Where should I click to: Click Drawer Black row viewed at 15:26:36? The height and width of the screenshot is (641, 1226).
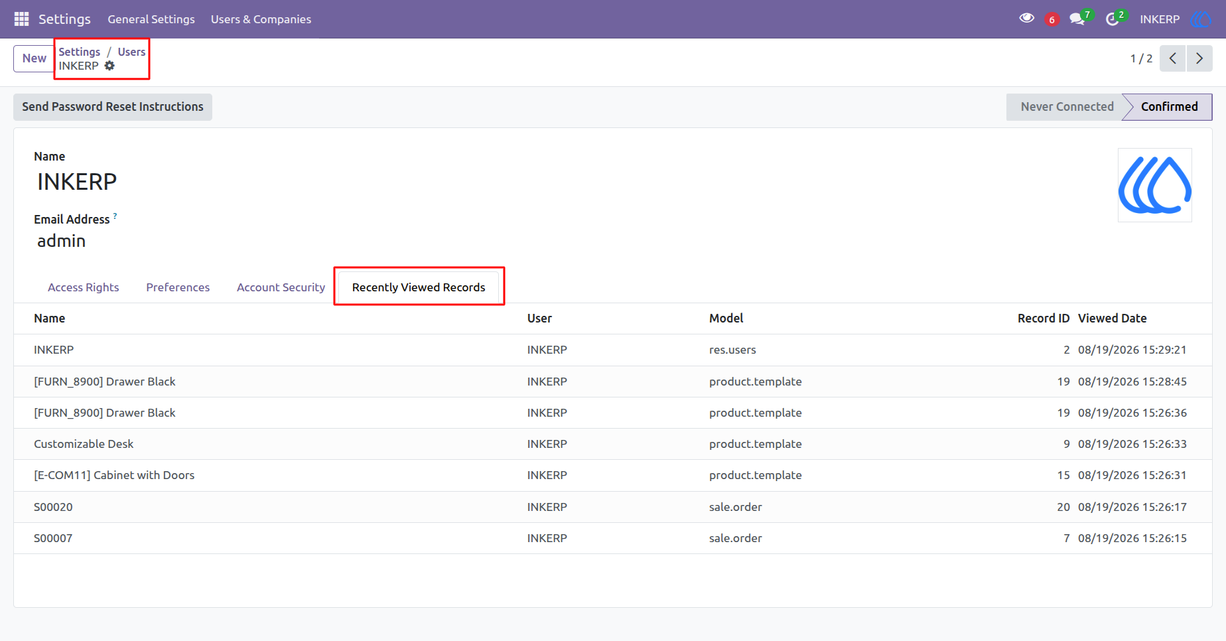(613, 413)
